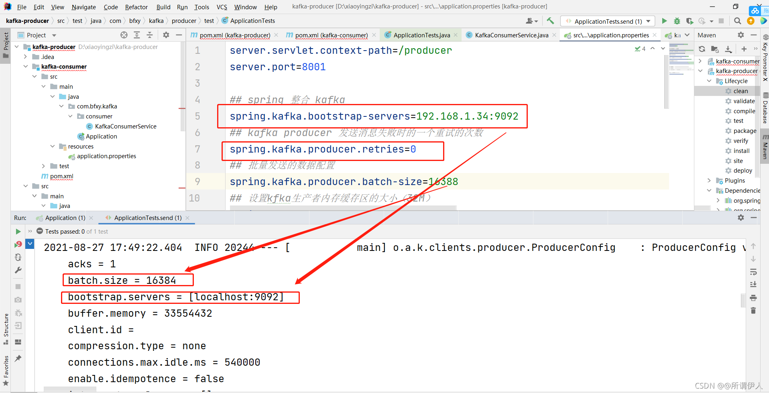This screenshot has height=393, width=769.
Task: Run ApplicationTests.send with green play toolbar button
Action: point(664,21)
